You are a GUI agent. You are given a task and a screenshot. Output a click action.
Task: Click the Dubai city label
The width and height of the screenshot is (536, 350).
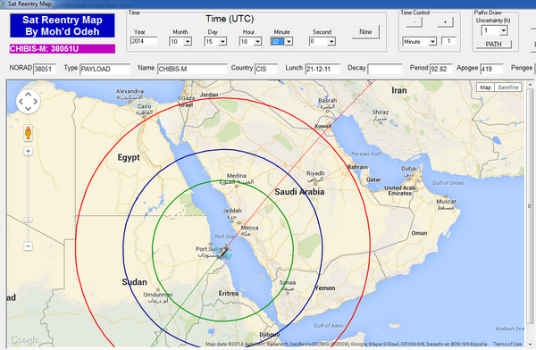click(408, 168)
